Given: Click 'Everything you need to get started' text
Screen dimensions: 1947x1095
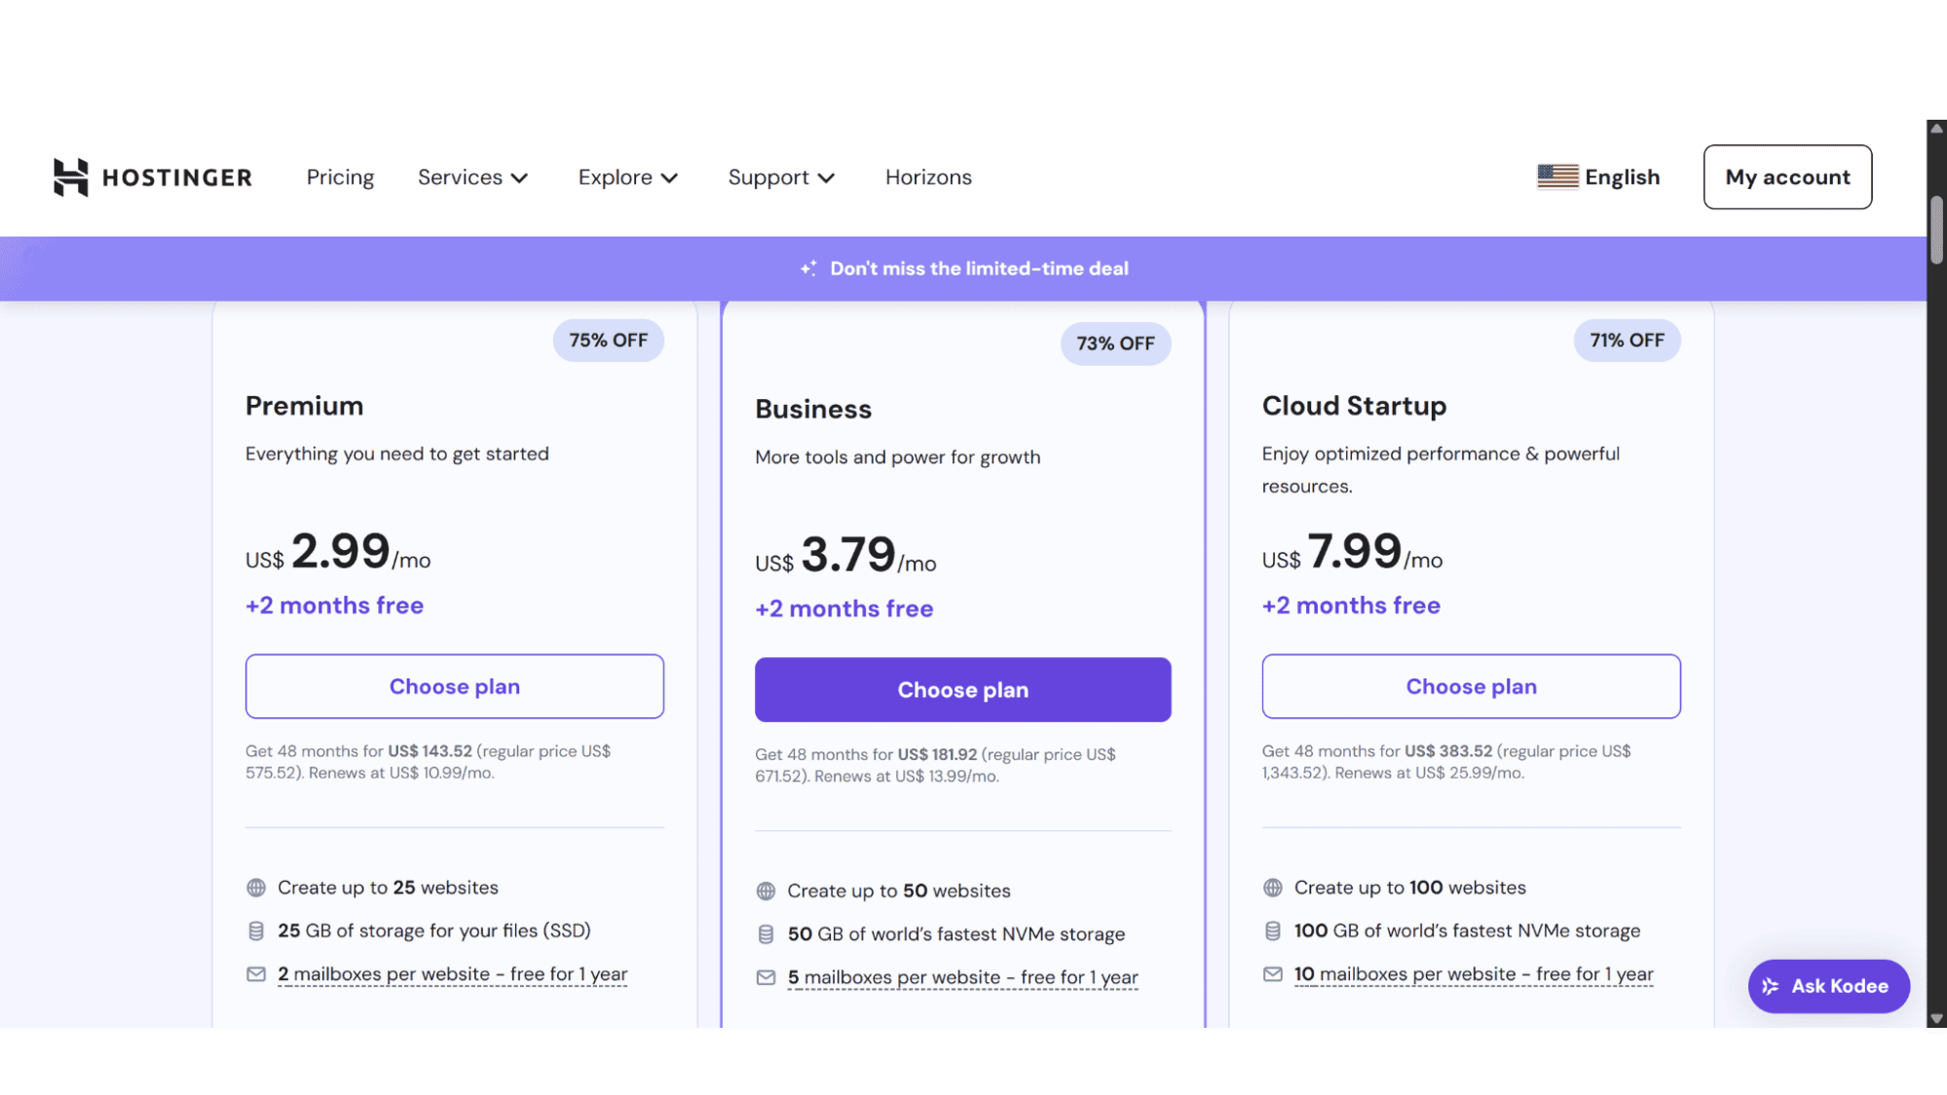Looking at the screenshot, I should tap(397, 455).
